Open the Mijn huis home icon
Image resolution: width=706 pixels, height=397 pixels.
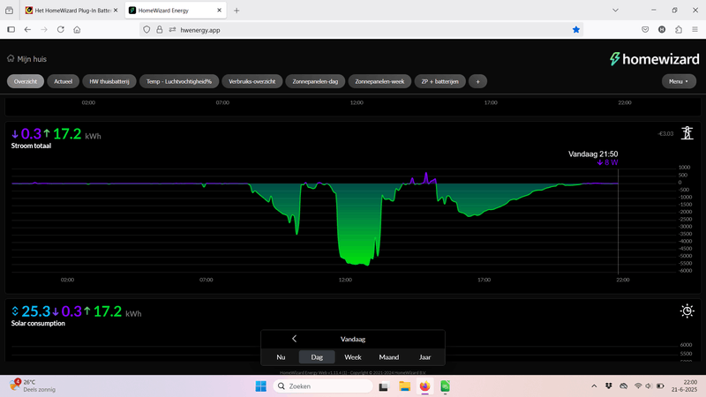point(11,58)
